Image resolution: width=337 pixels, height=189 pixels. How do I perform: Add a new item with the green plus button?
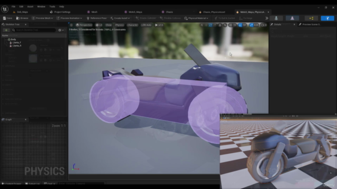tap(6, 30)
